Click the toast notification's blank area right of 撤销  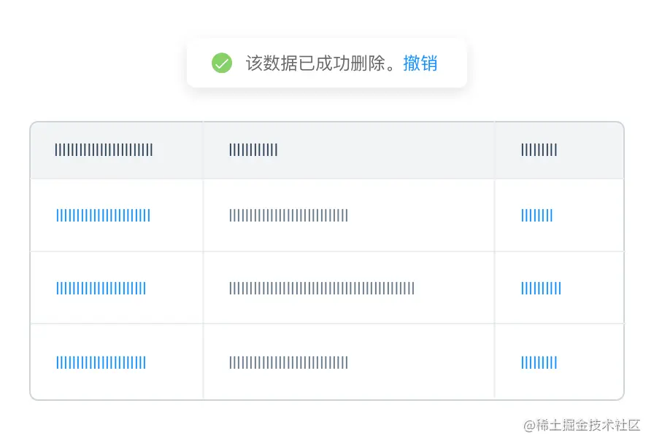tap(453, 63)
